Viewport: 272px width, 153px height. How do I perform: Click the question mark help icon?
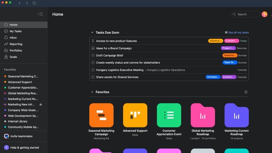(x=7, y=148)
